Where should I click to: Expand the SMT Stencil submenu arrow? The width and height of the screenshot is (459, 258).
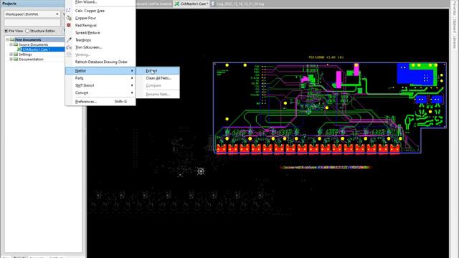[132, 85]
